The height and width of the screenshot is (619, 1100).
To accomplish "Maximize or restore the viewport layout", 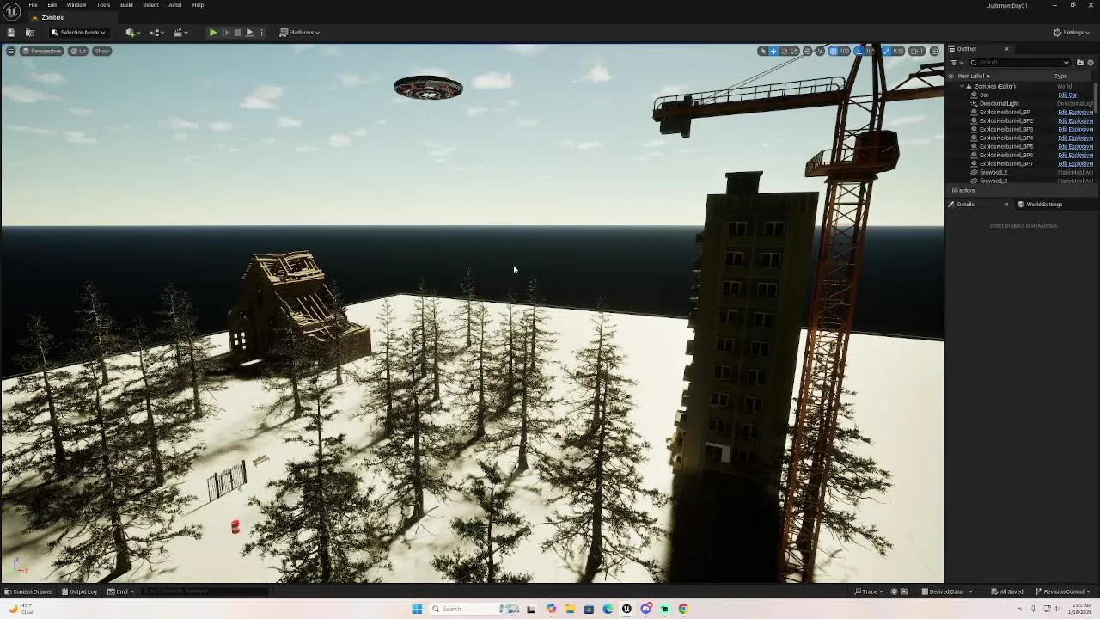I will point(934,51).
